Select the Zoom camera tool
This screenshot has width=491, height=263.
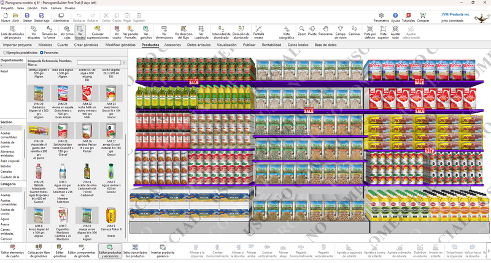[302, 30]
